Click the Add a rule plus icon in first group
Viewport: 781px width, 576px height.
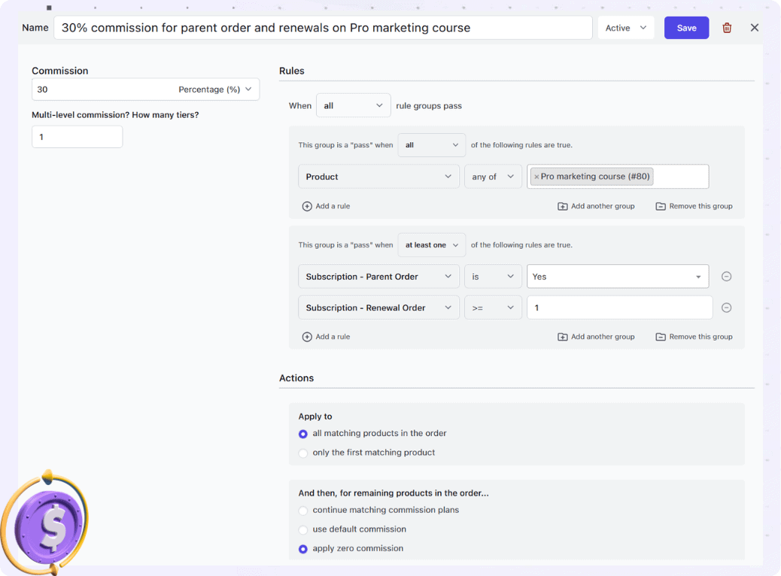tap(308, 205)
